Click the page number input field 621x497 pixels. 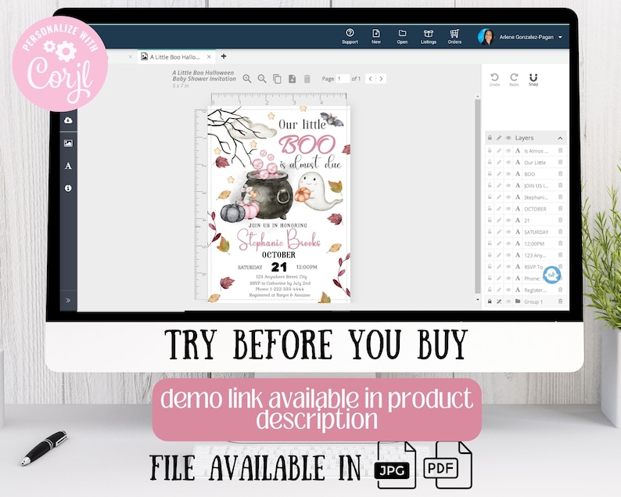point(343,78)
